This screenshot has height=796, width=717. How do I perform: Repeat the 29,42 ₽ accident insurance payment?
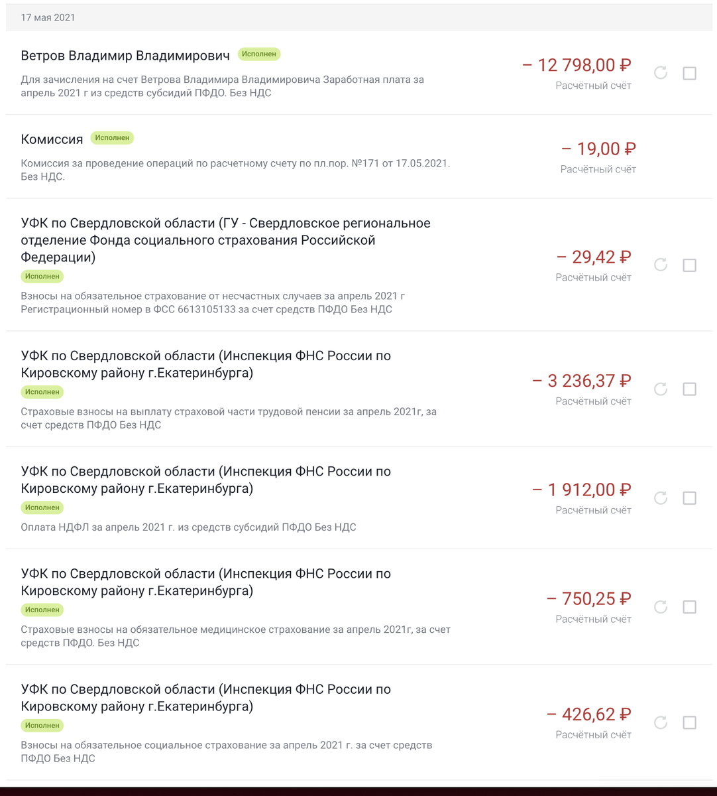(661, 265)
